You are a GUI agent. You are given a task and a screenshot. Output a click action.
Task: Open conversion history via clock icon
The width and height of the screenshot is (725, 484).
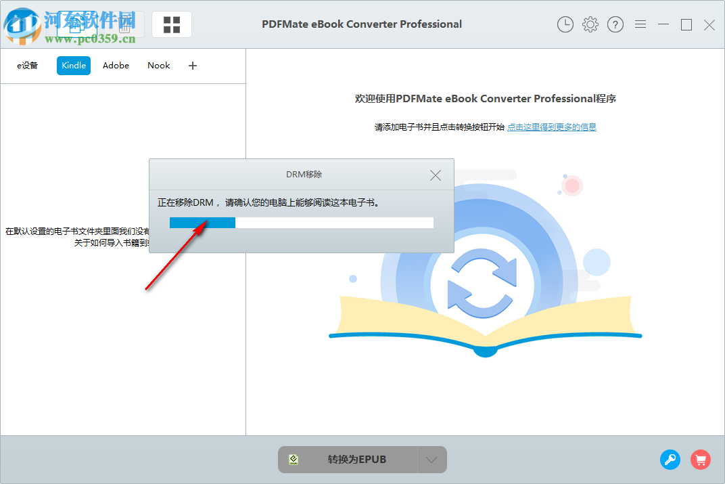[x=565, y=24]
